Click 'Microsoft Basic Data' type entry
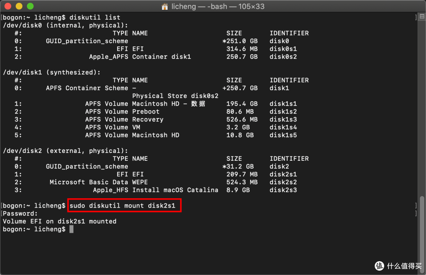 89,182
